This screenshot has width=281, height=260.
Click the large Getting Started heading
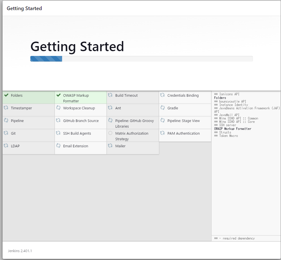coord(77,47)
